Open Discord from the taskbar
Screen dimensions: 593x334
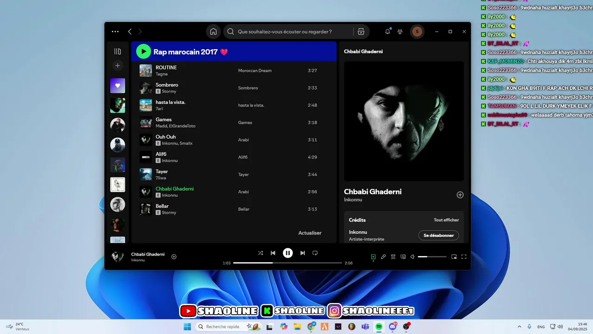393,327
